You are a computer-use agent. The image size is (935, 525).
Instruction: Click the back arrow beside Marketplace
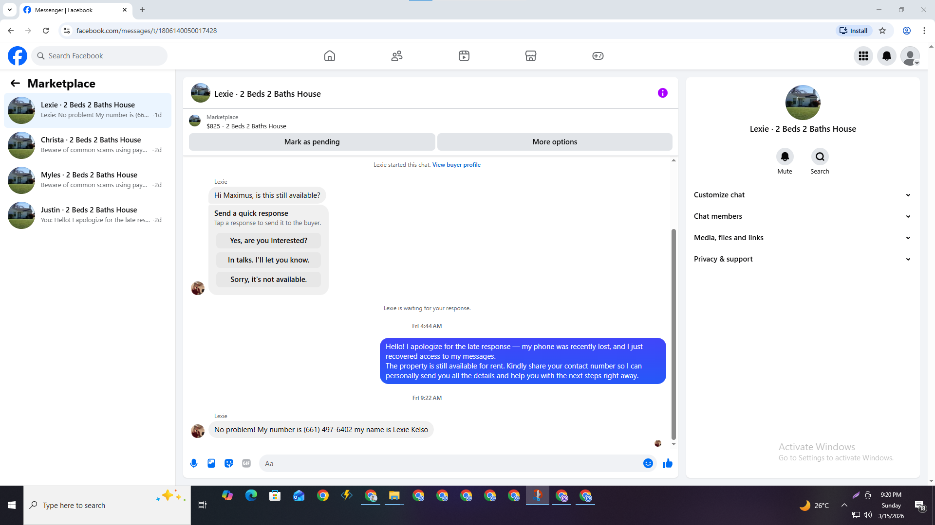coord(15,84)
